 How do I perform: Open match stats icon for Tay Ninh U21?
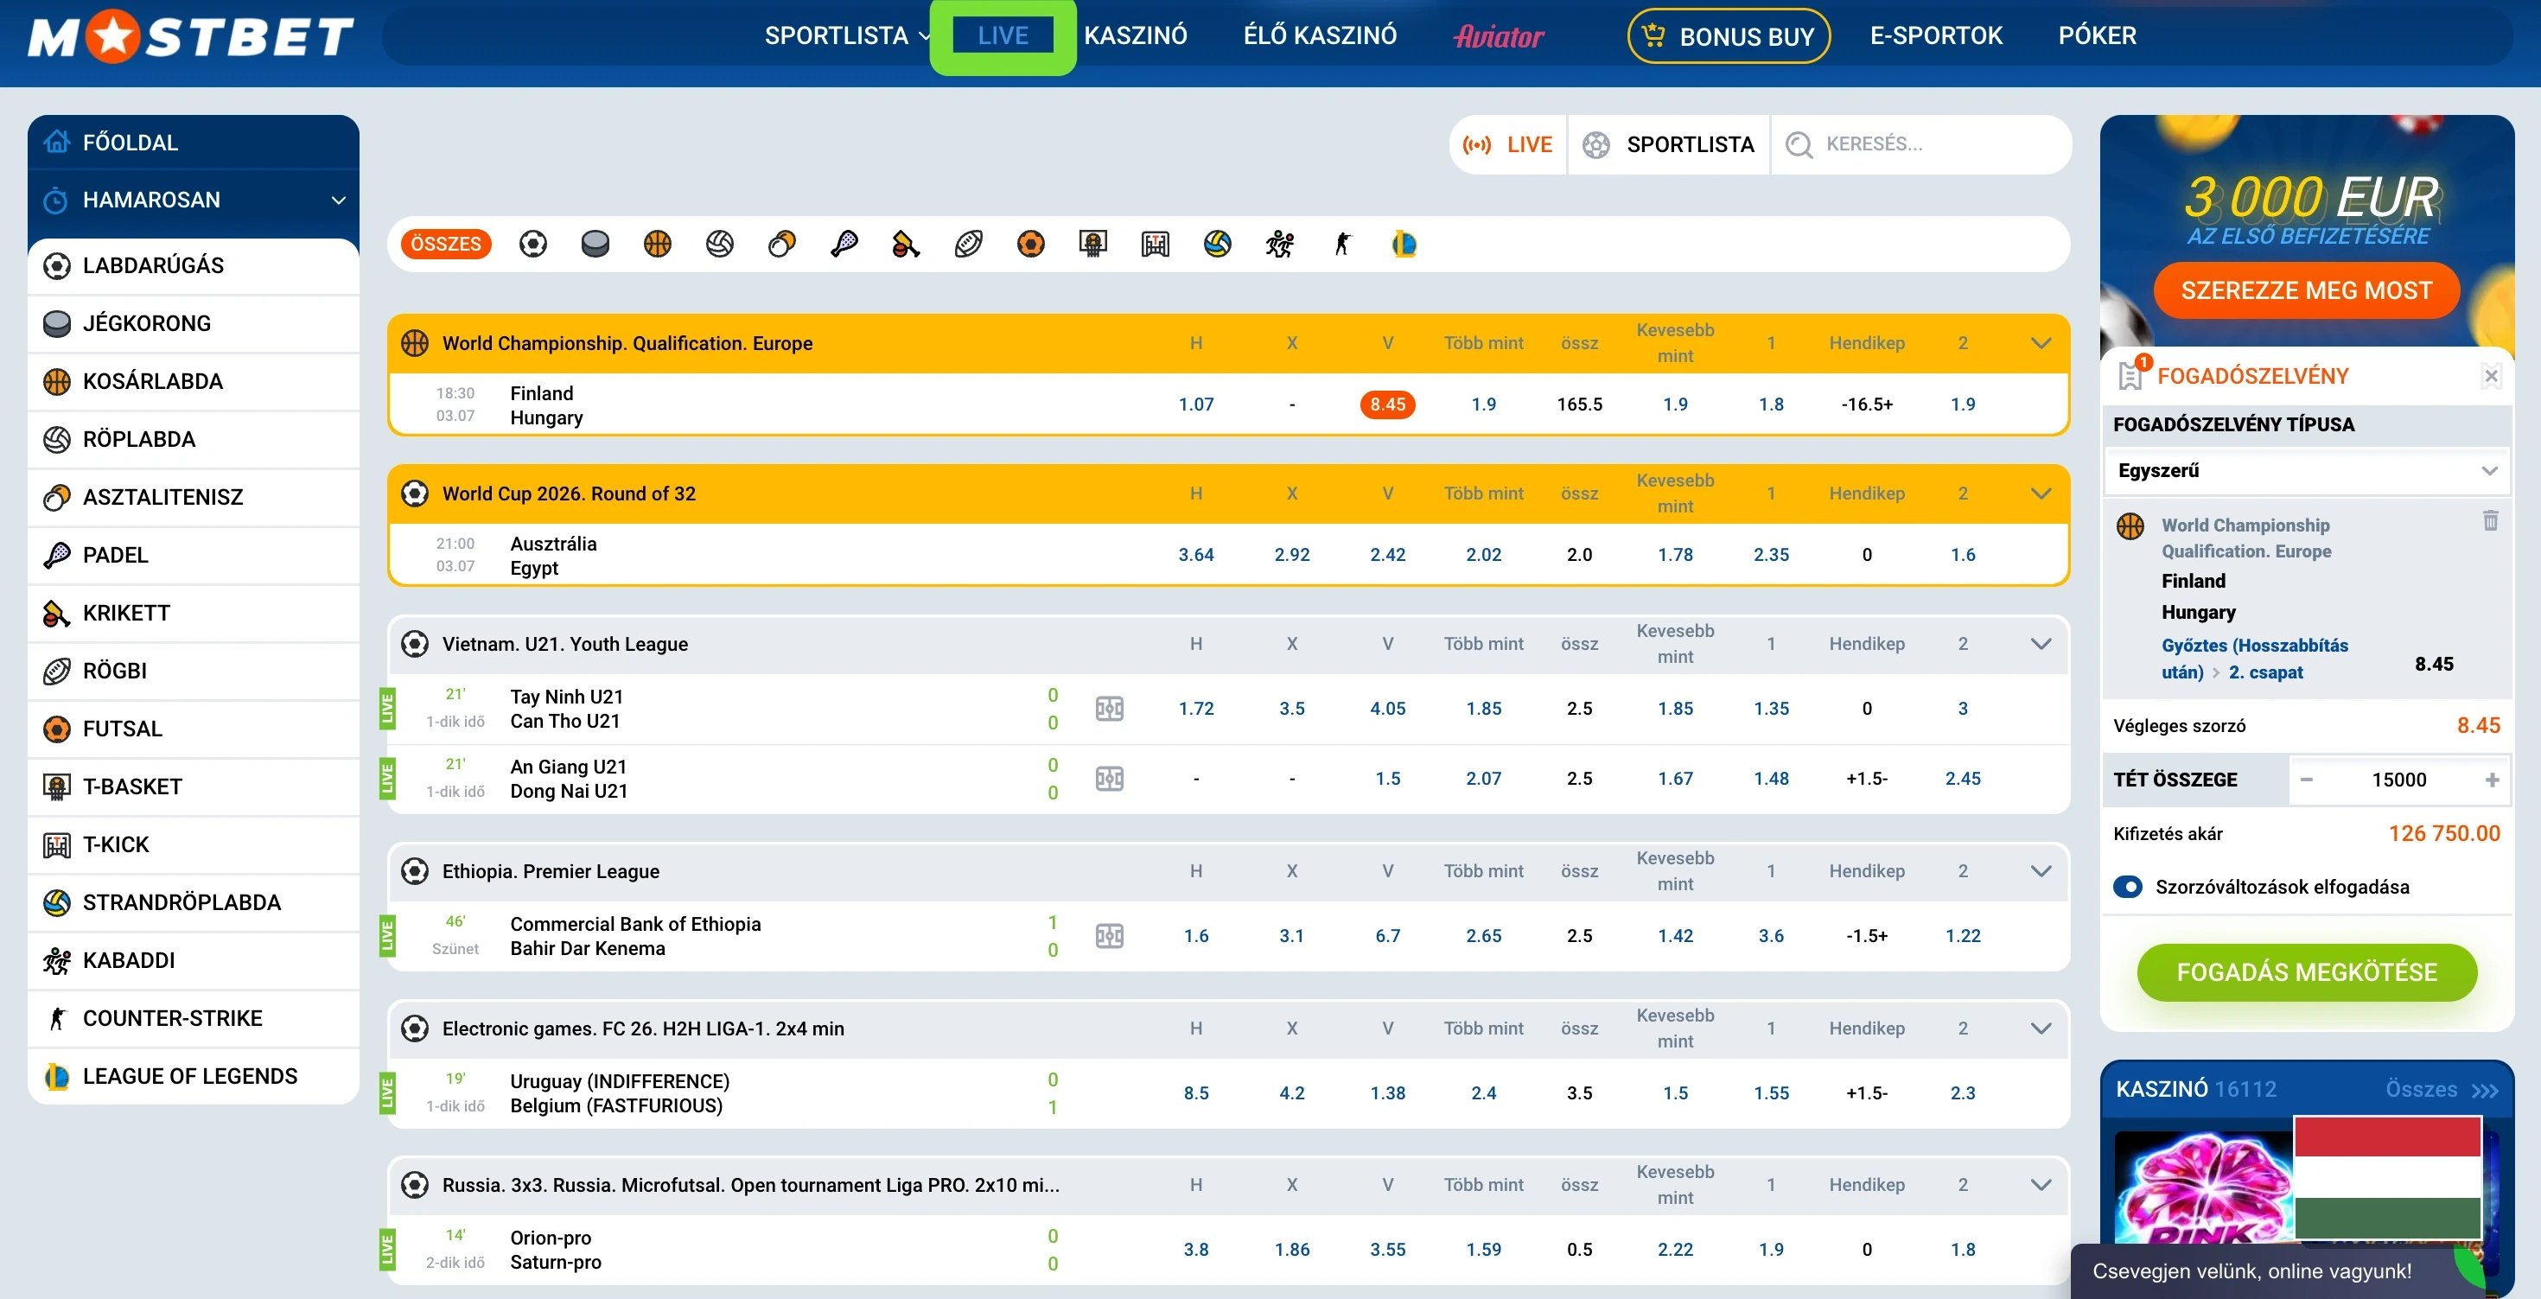point(1110,708)
